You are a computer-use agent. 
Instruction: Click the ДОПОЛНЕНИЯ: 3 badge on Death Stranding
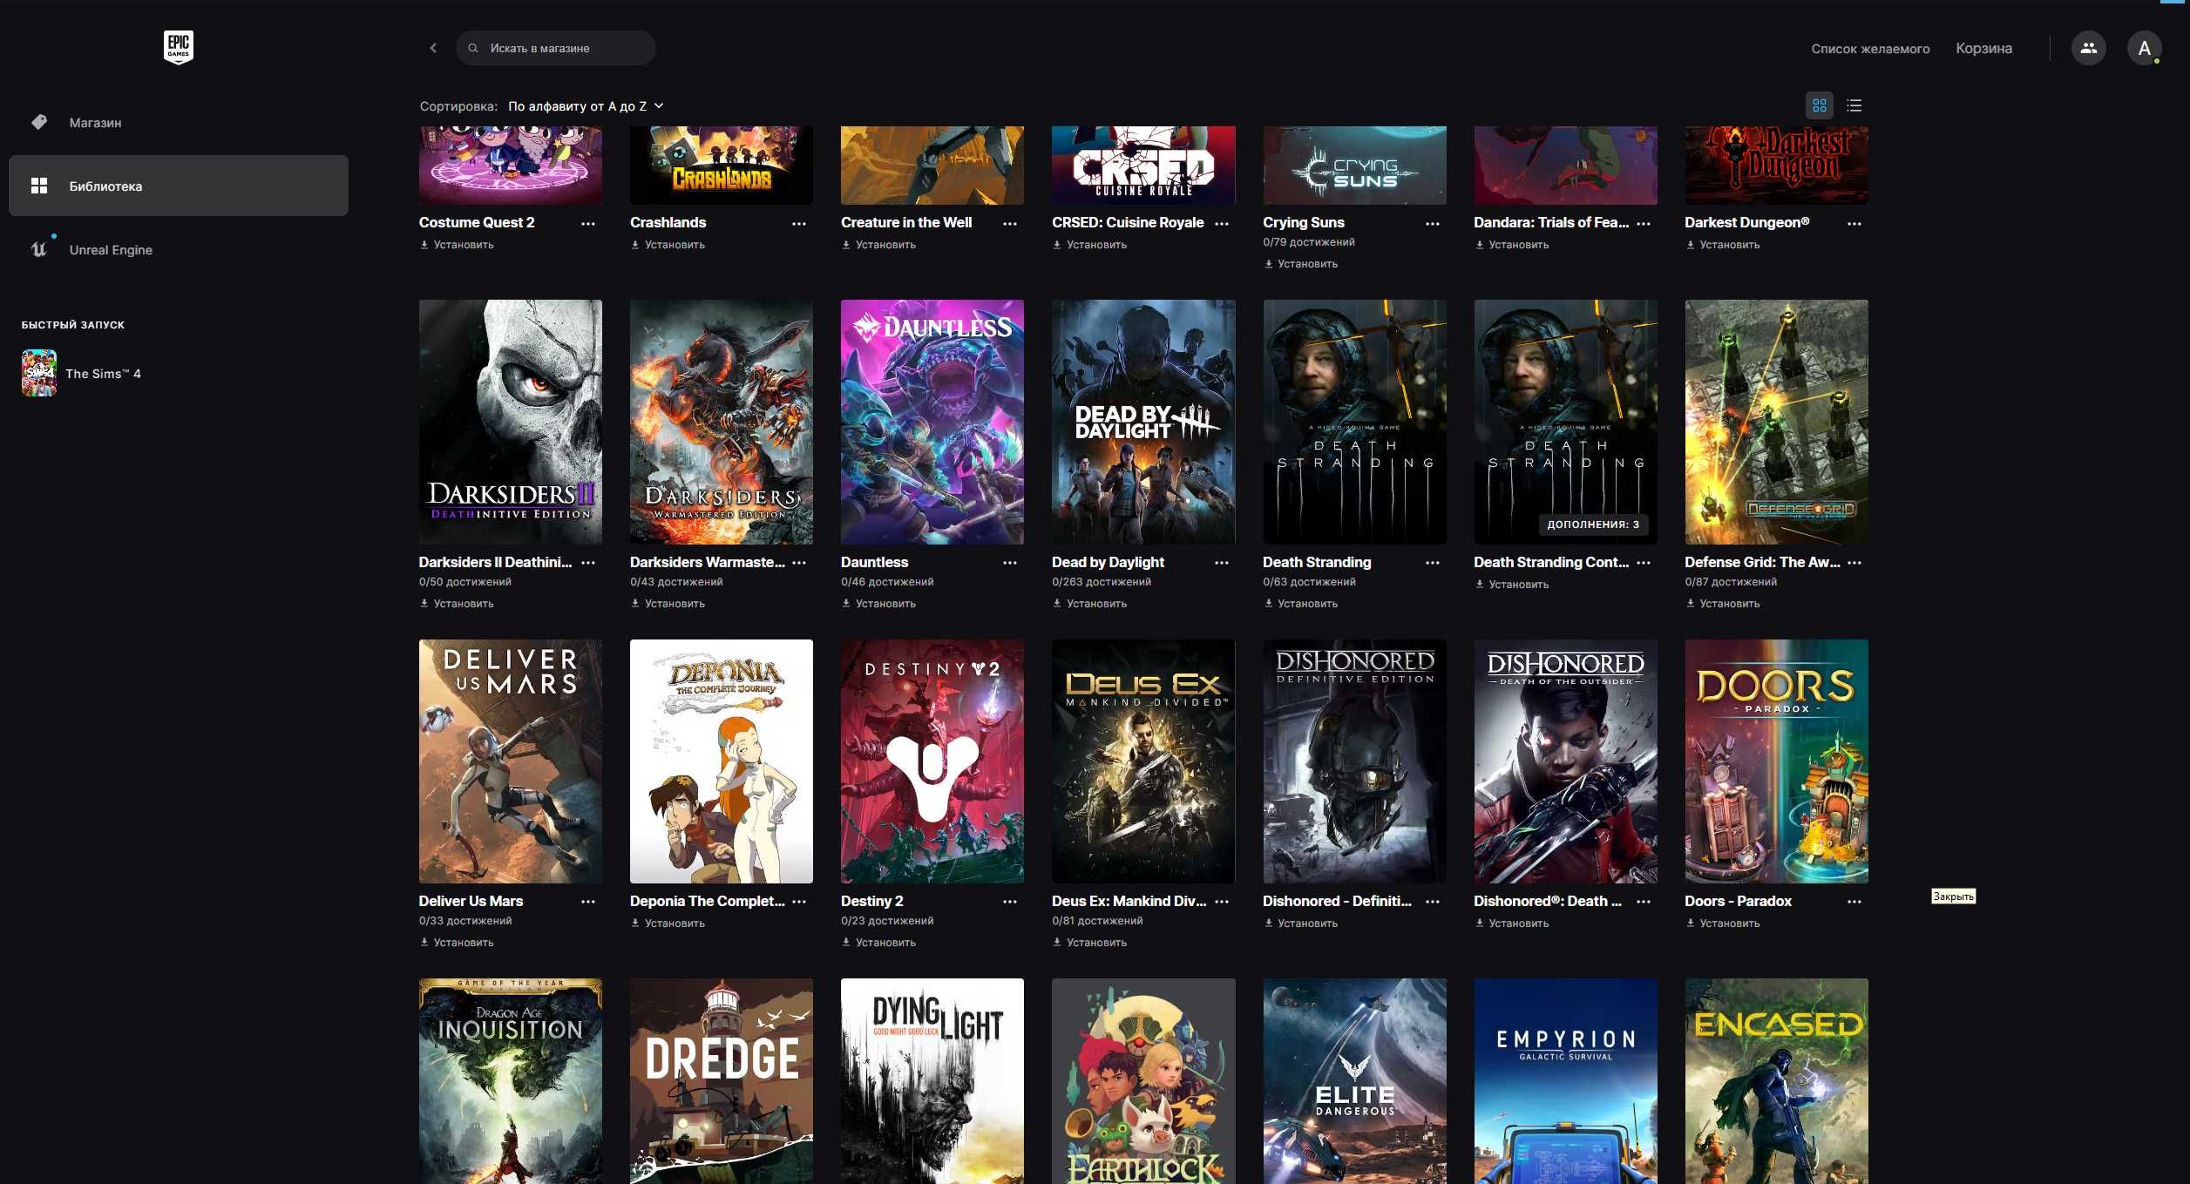1593,524
